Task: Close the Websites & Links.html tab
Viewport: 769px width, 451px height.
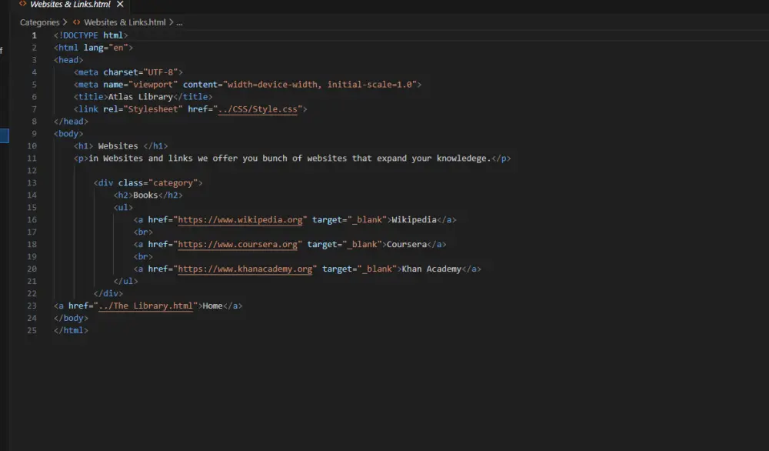Action: [119, 5]
